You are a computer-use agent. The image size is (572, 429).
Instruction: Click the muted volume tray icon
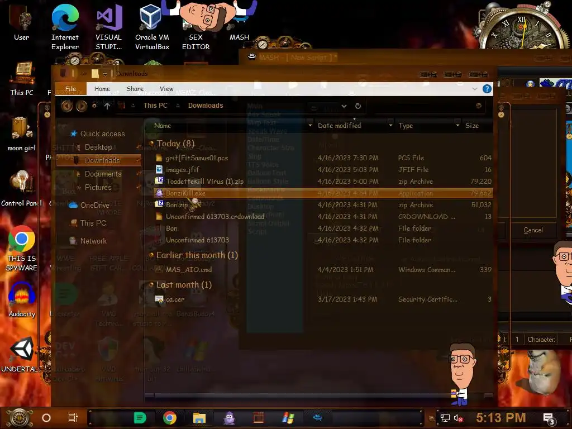[x=458, y=418]
